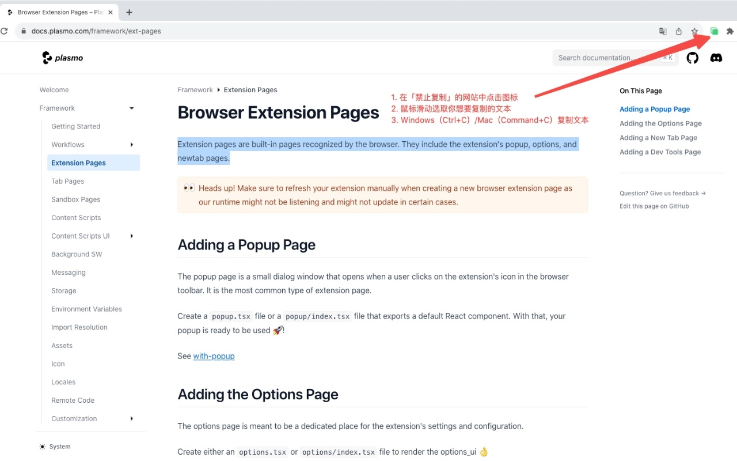This screenshot has height=461, width=737.
Task: Toggle the System theme switcher
Action: [55, 447]
